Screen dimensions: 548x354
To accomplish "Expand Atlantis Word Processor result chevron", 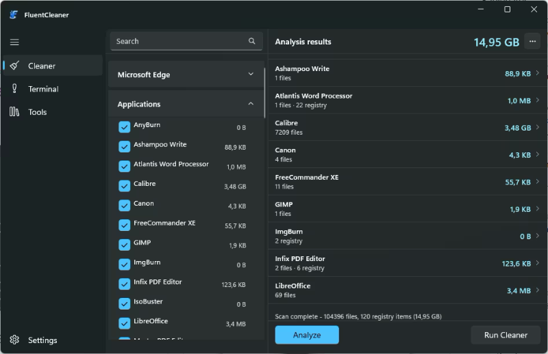I will pyautogui.click(x=538, y=100).
